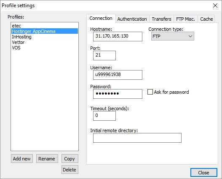Viewport: 222px width, 179px height.
Task: Click the Port input field
Action: click(x=104, y=55)
